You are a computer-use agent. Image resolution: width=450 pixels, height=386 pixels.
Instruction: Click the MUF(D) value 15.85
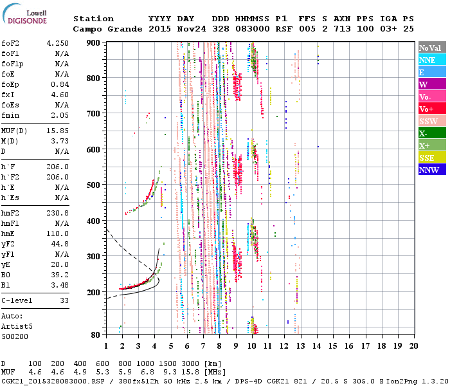(x=58, y=131)
